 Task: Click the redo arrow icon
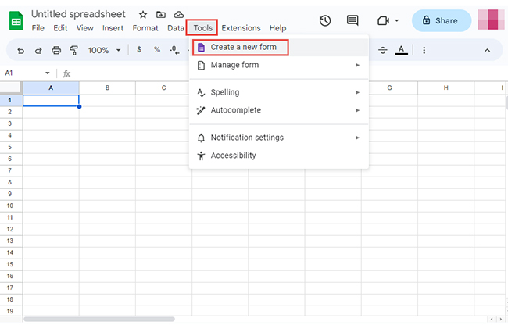click(38, 50)
